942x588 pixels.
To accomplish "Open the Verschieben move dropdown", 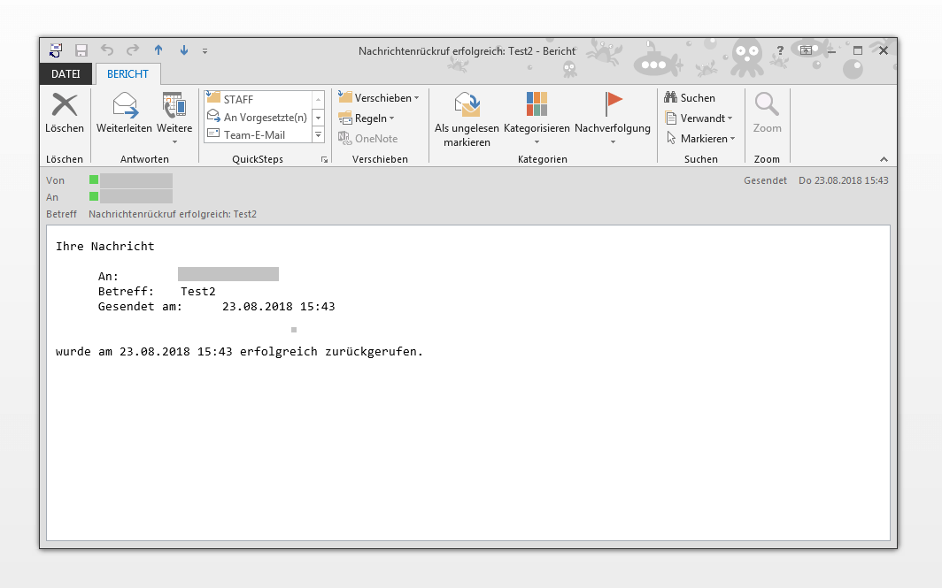I will pos(380,98).
